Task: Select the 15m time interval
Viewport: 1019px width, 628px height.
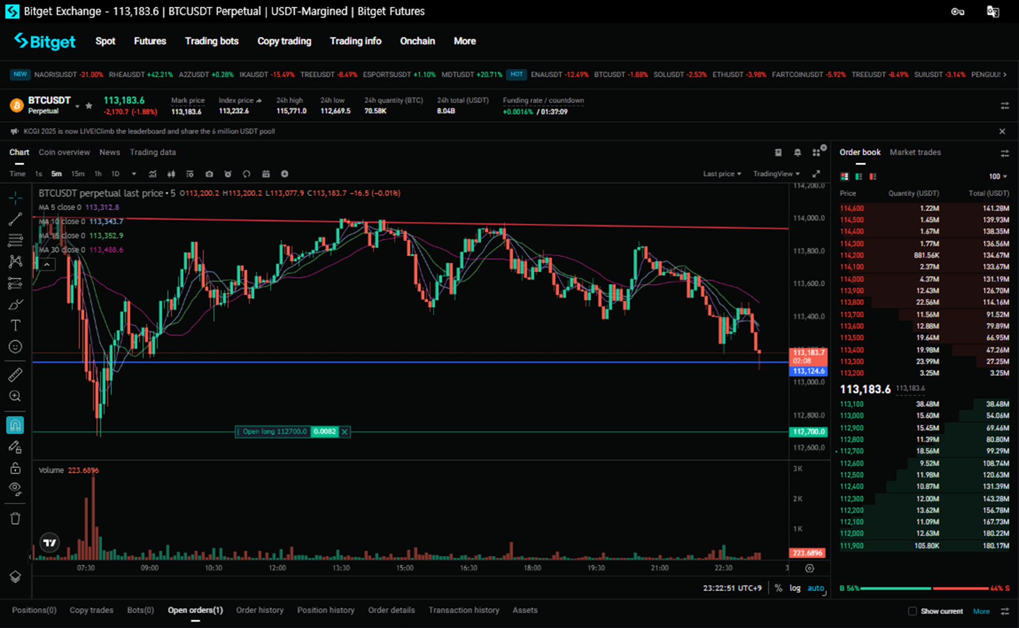Action: [x=78, y=174]
